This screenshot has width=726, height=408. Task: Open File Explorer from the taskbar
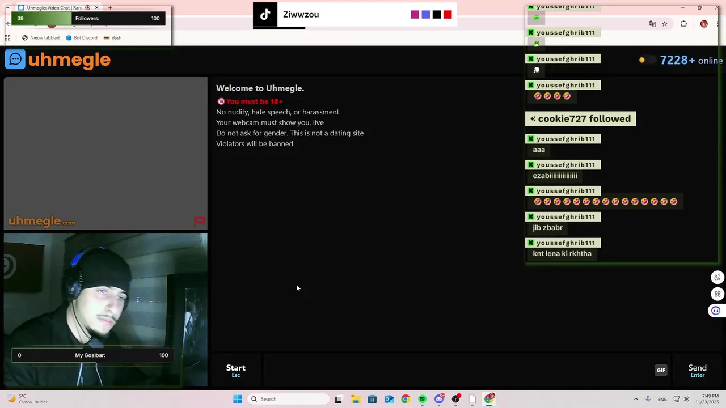pos(356,399)
